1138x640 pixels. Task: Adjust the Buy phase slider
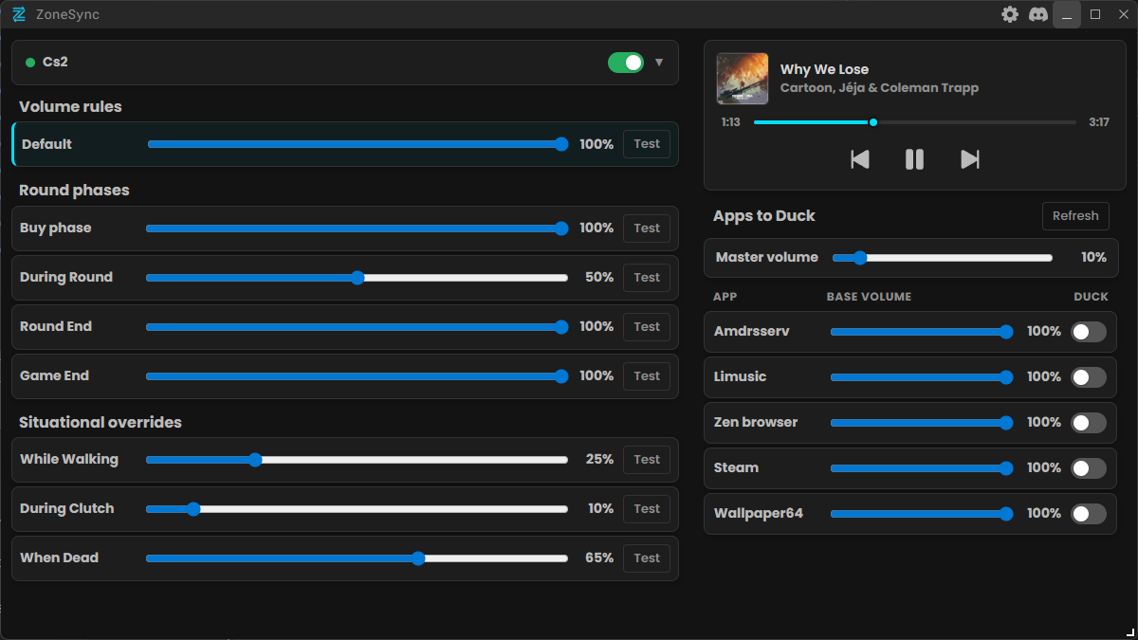pyautogui.click(x=357, y=228)
